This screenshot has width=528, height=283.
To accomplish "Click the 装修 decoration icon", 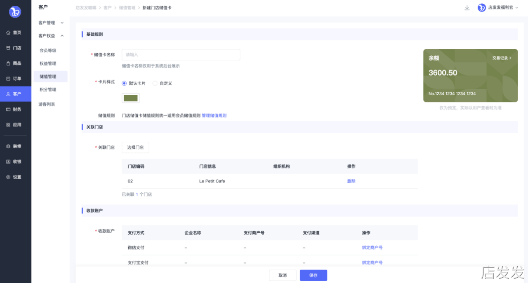I will (8, 146).
